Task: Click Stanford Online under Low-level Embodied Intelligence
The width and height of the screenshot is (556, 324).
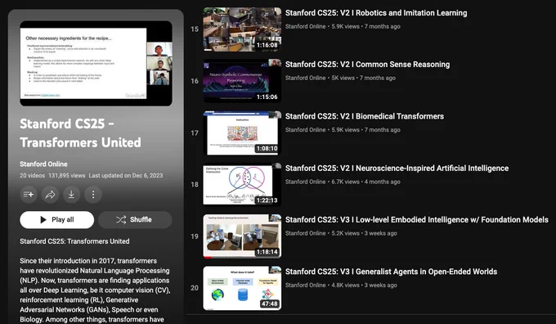Action: (305, 233)
